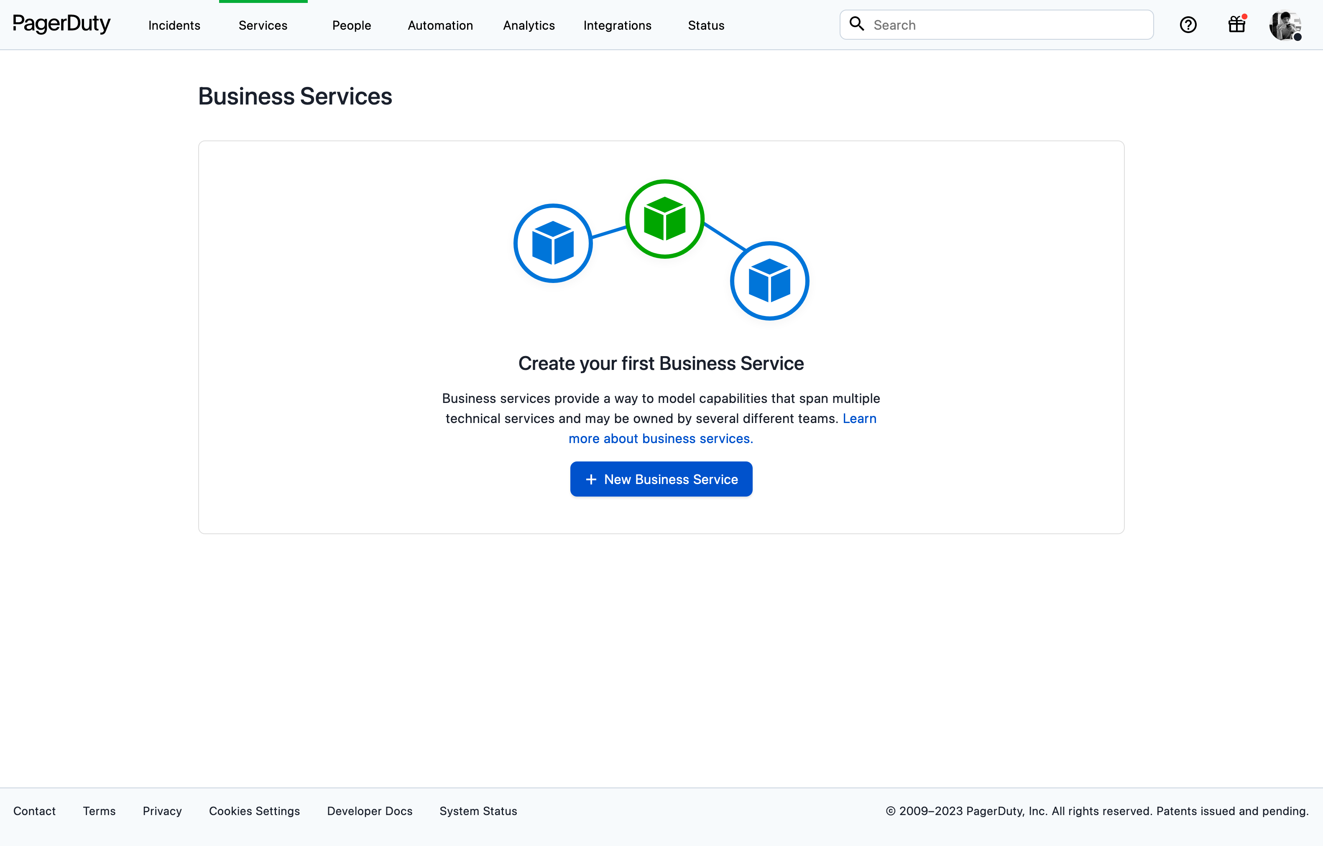The width and height of the screenshot is (1323, 846).
Task: Open the gift box what's new icon
Action: click(x=1237, y=24)
